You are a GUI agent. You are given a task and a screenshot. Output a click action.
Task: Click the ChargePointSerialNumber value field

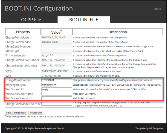(57, 60)
